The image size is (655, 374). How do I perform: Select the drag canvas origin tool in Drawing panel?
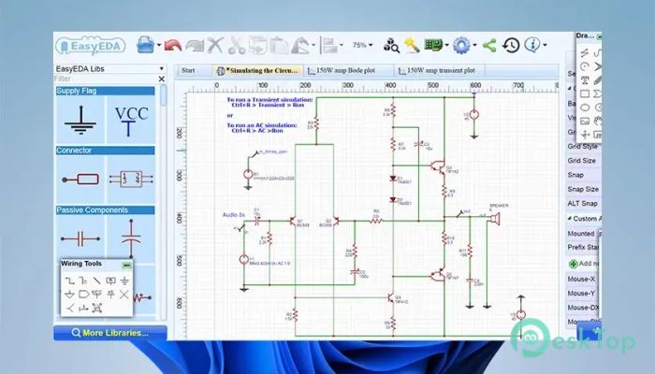(585, 135)
